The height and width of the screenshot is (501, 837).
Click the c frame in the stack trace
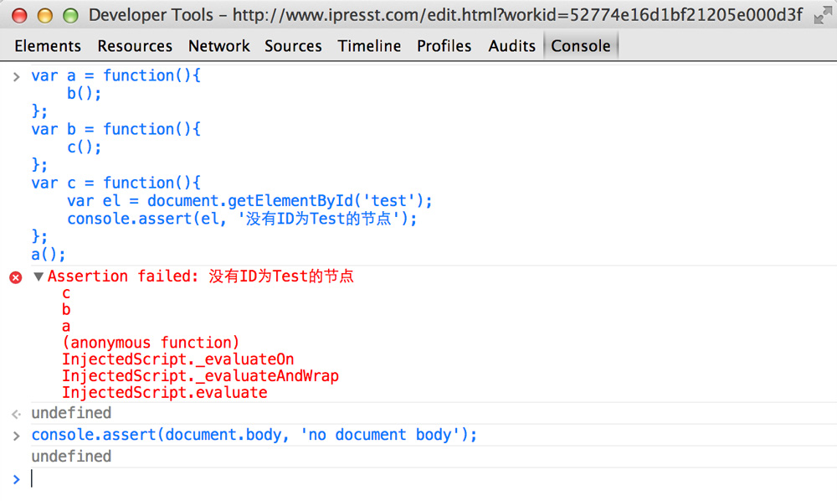tap(66, 292)
